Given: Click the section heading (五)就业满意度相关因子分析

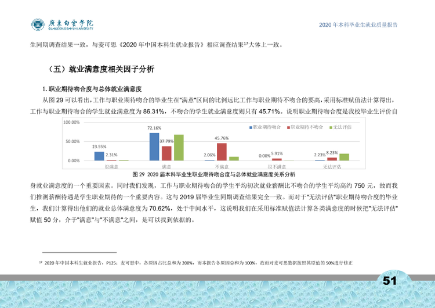Looking at the screenshot, I should [x=100, y=69].
